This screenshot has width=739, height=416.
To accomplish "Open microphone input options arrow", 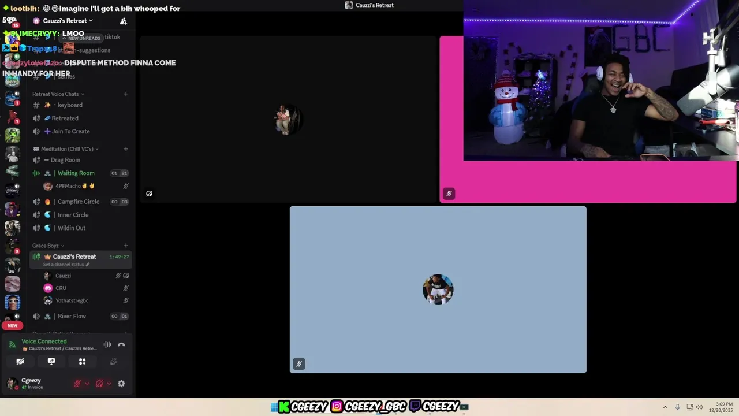I will click(87, 384).
